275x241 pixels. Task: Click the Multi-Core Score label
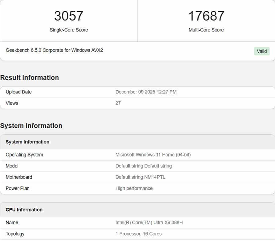(206, 30)
